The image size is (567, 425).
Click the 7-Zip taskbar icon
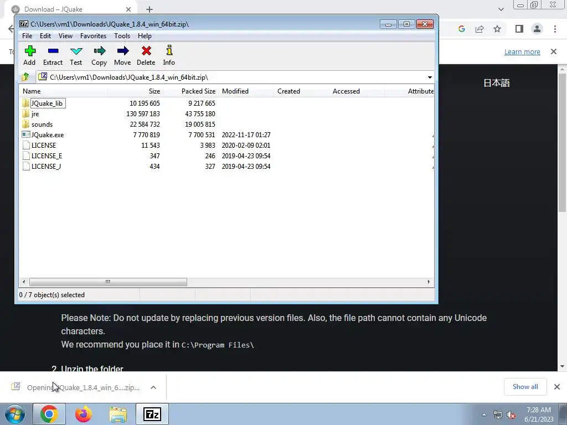(152, 414)
